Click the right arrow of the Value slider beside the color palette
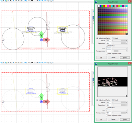This screenshot has height=123, width=132. coord(126,41)
